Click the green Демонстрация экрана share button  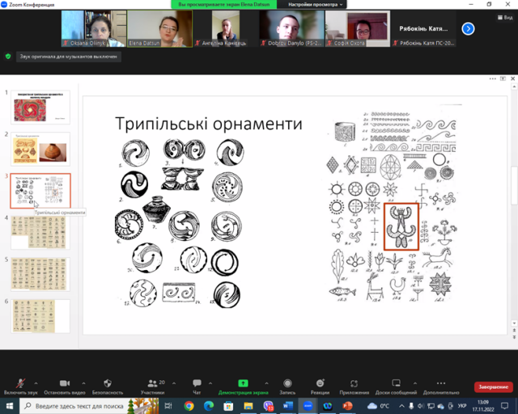point(243,382)
